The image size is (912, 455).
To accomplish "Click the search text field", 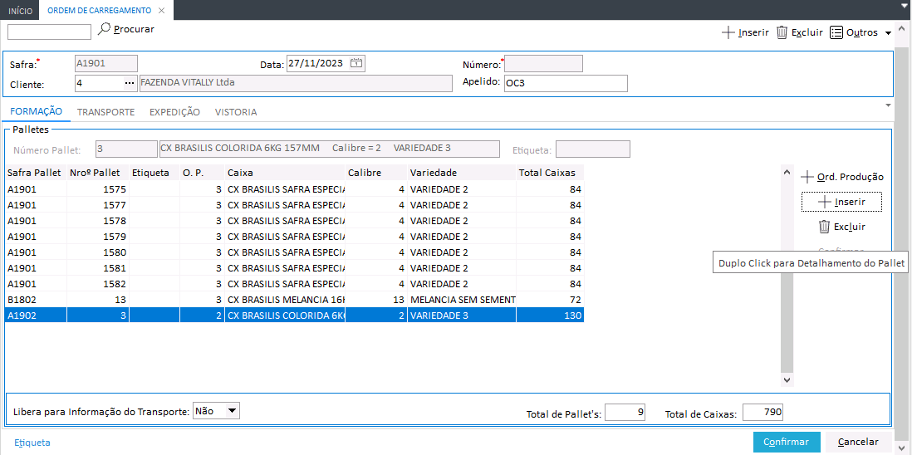I will pyautogui.click(x=50, y=32).
